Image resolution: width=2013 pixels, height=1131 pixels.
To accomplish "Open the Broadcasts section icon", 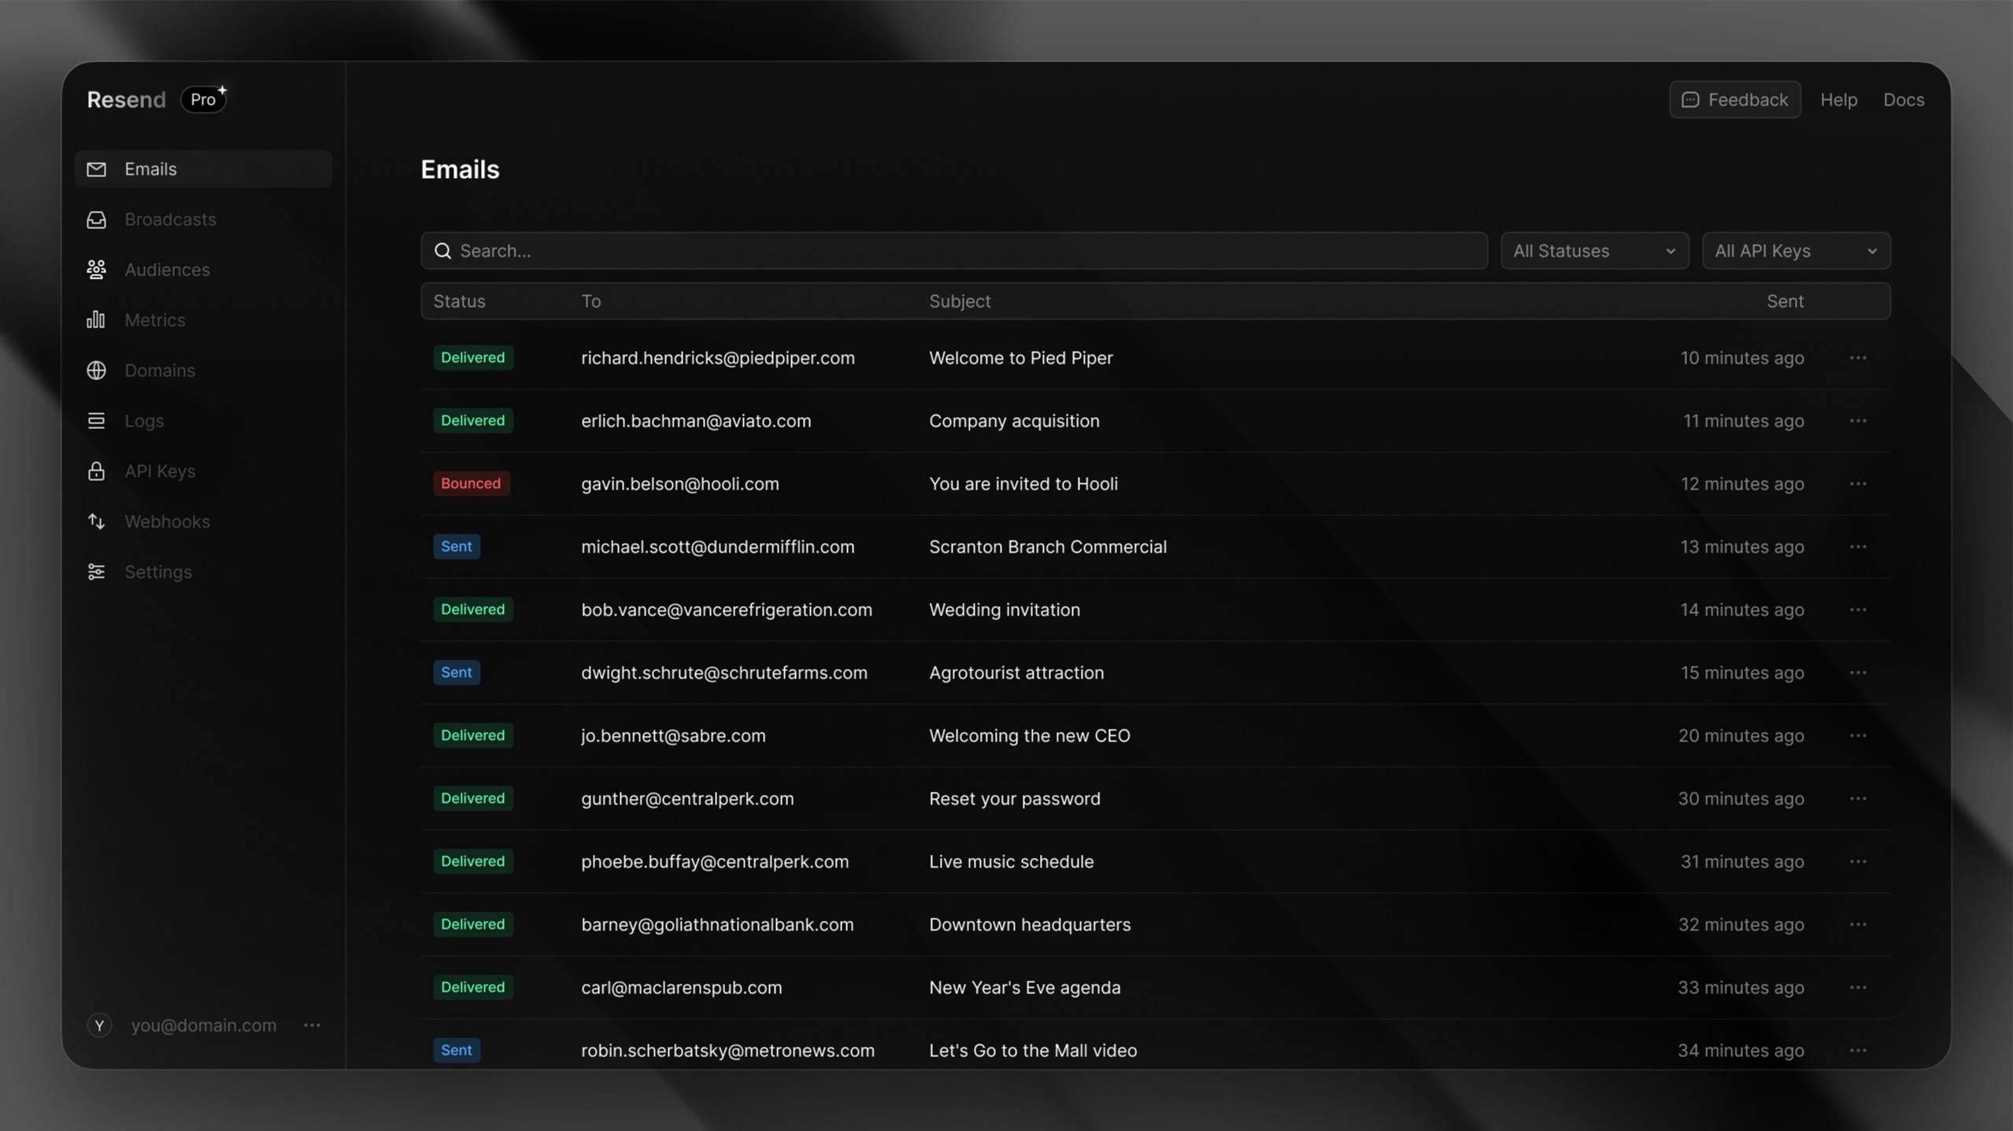I will (x=95, y=219).
